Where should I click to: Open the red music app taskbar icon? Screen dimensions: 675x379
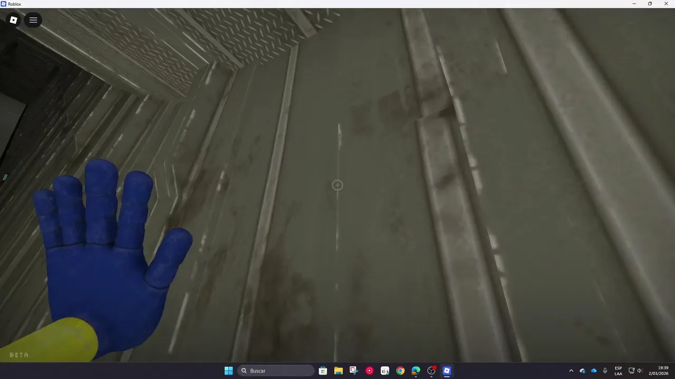point(369,371)
